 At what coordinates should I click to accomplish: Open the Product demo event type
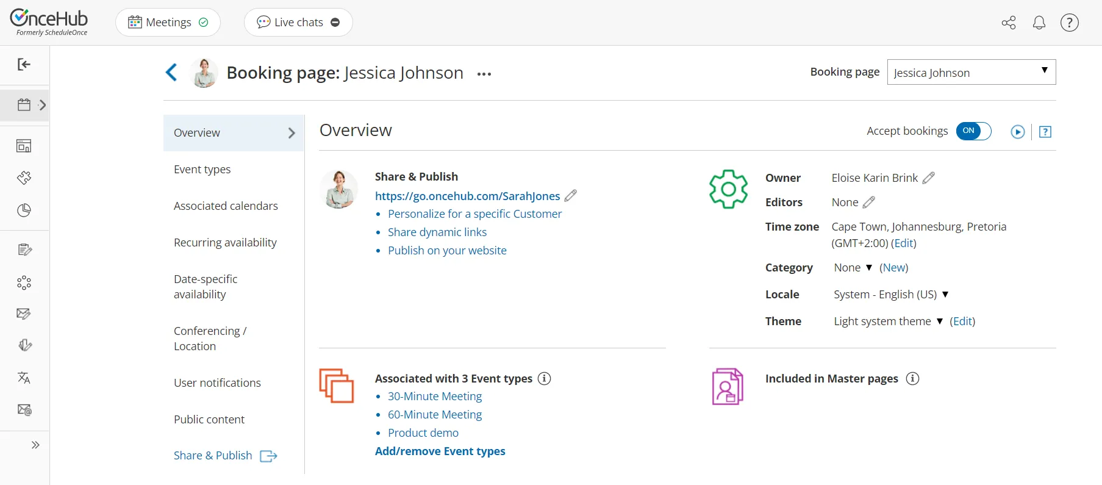coord(423,433)
